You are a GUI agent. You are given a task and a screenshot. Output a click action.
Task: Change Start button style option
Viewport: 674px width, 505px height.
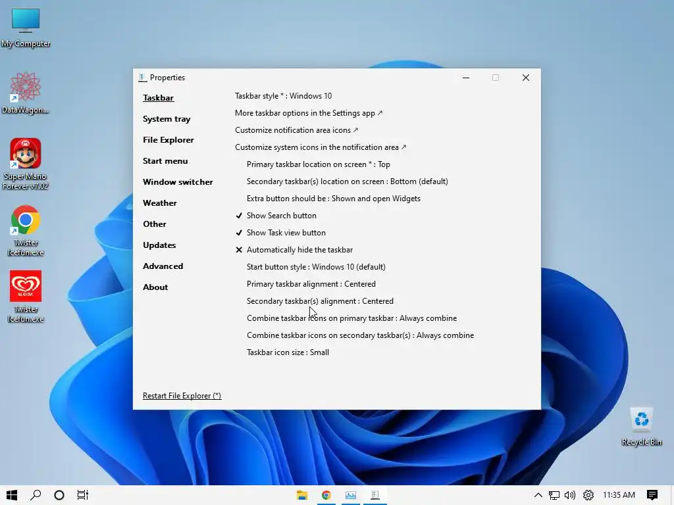(316, 267)
